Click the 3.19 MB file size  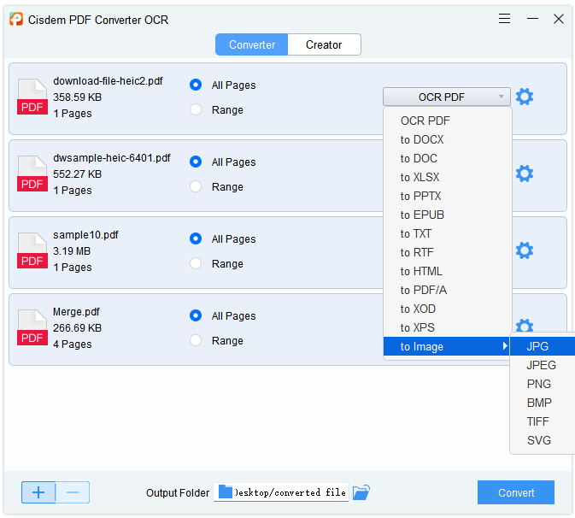click(72, 251)
